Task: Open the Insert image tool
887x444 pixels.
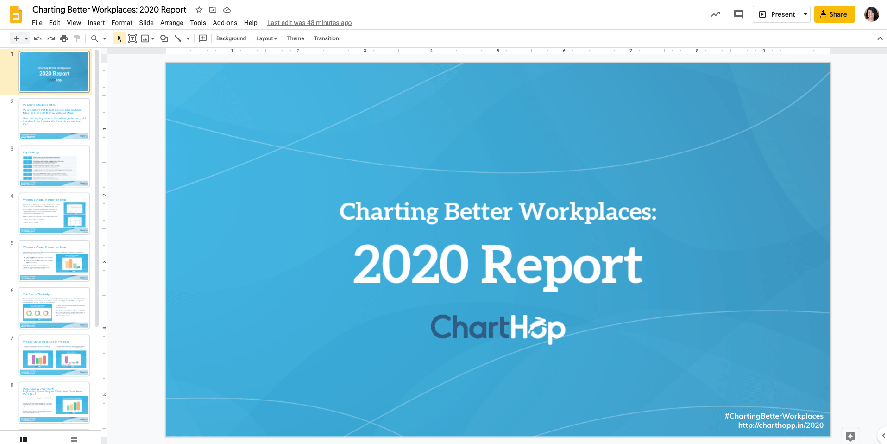Action: click(145, 38)
